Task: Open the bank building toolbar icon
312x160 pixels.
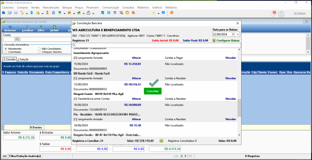Action: (53, 13)
